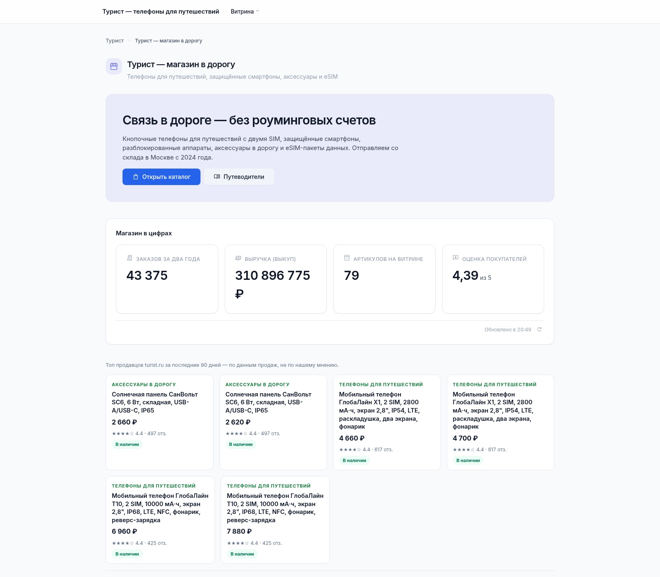
Task: Click the money icon in 'Выручка (выкуп)'
Action: pyautogui.click(x=238, y=258)
